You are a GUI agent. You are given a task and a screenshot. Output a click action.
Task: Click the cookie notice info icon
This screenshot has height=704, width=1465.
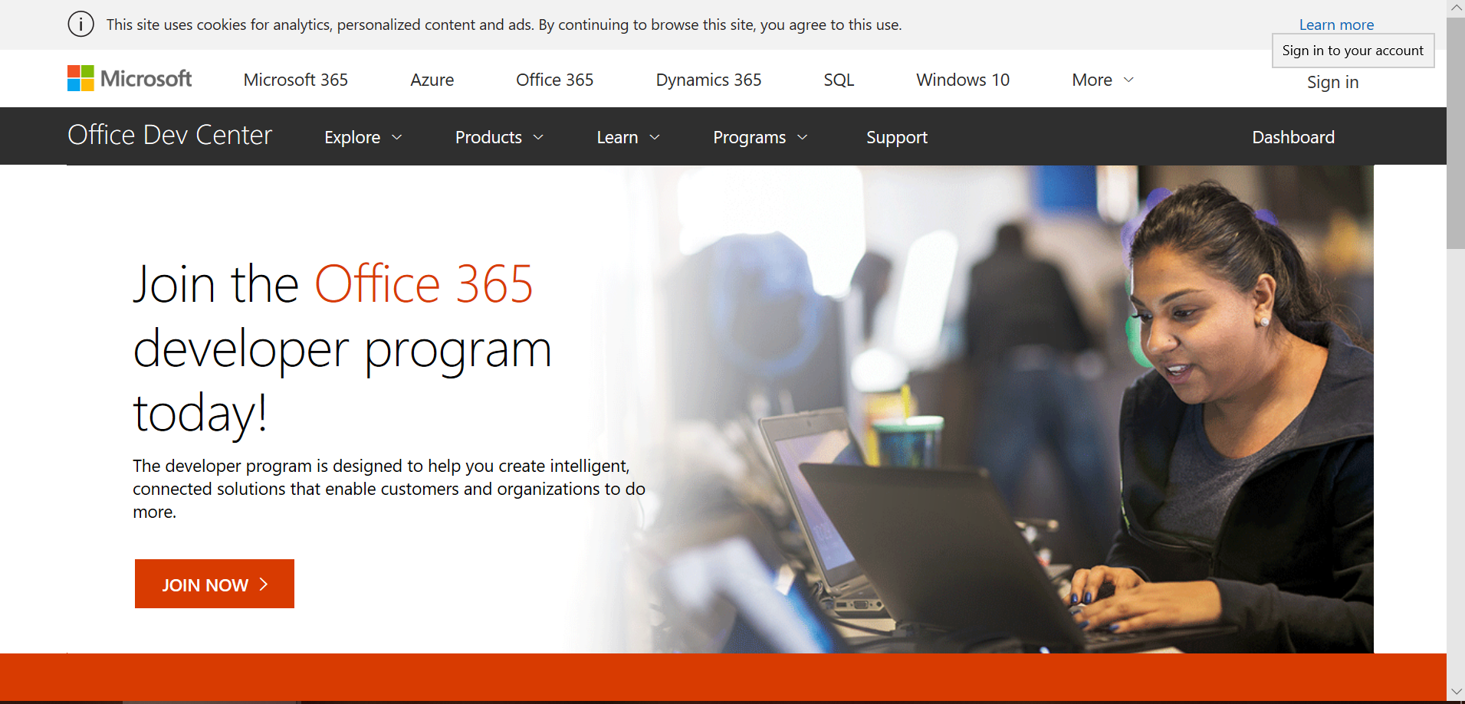coord(80,24)
